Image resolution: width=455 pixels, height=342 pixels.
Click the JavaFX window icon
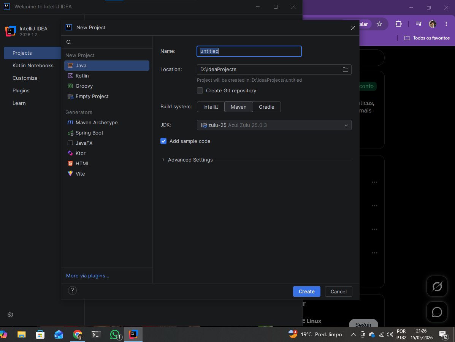pyautogui.click(x=70, y=143)
